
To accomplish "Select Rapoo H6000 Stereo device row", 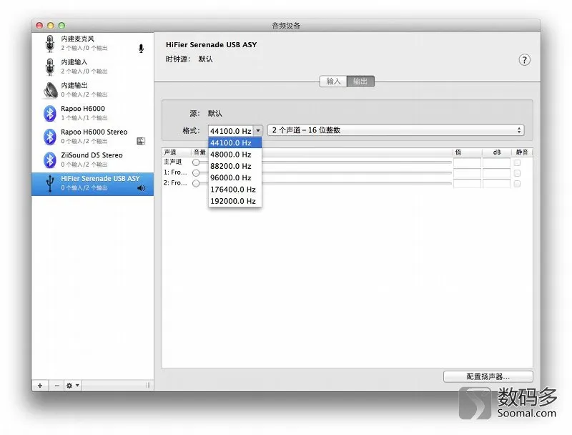I will pos(93,137).
